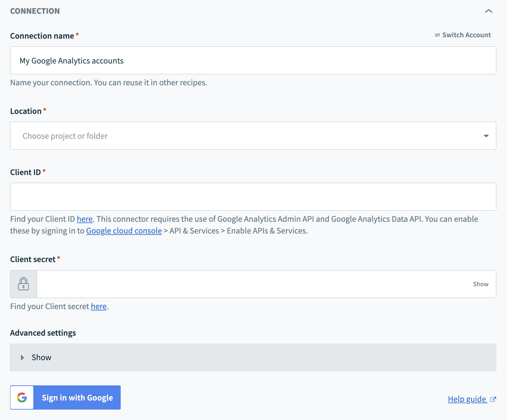Open the Help guide
This screenshot has width=507, height=420.
pyautogui.click(x=467, y=399)
